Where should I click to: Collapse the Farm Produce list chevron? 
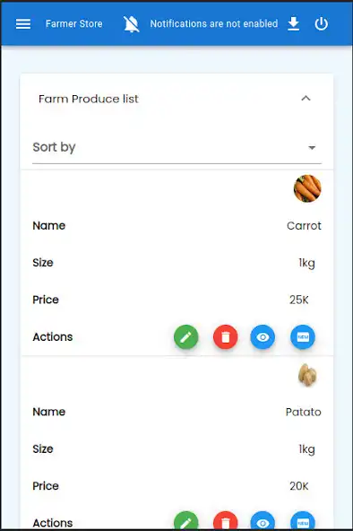click(306, 99)
